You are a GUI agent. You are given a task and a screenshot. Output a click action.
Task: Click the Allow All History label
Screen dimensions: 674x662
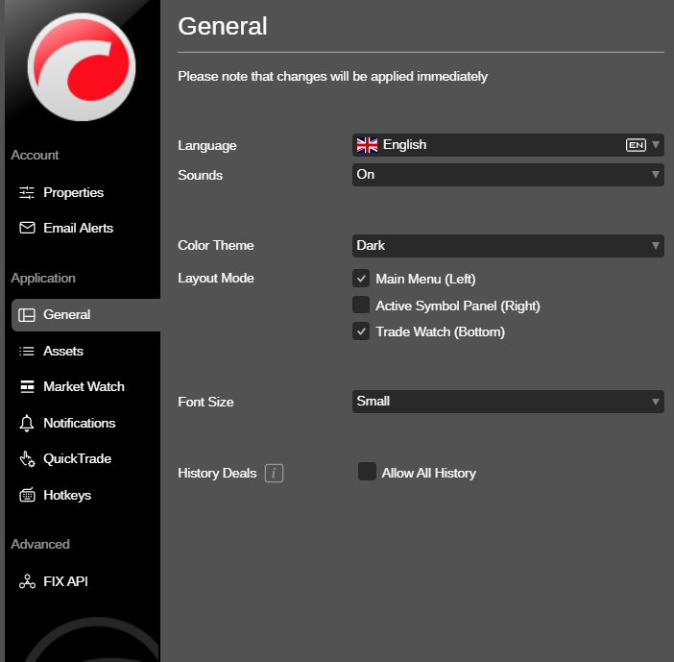pos(428,473)
